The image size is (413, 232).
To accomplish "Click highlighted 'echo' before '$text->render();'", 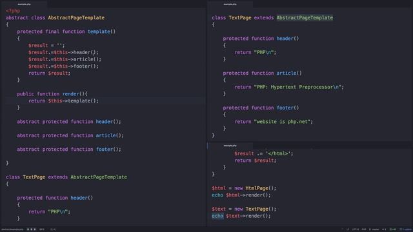I will tap(217, 216).
